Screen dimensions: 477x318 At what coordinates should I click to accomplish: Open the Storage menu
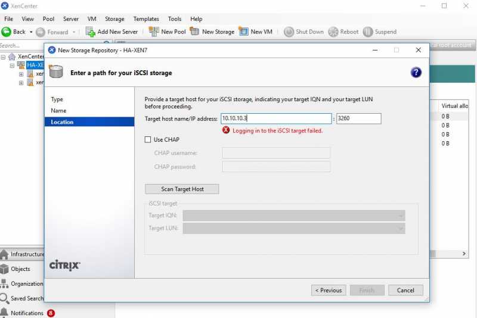[x=114, y=19]
